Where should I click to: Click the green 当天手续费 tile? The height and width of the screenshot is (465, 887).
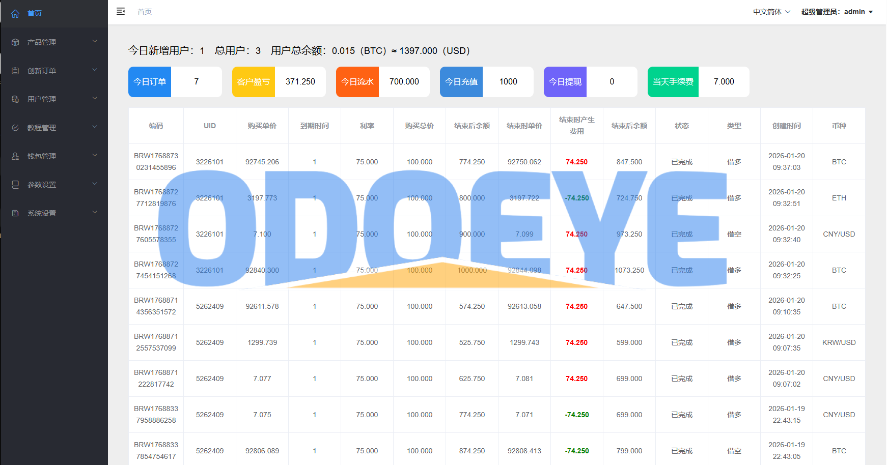coord(673,82)
